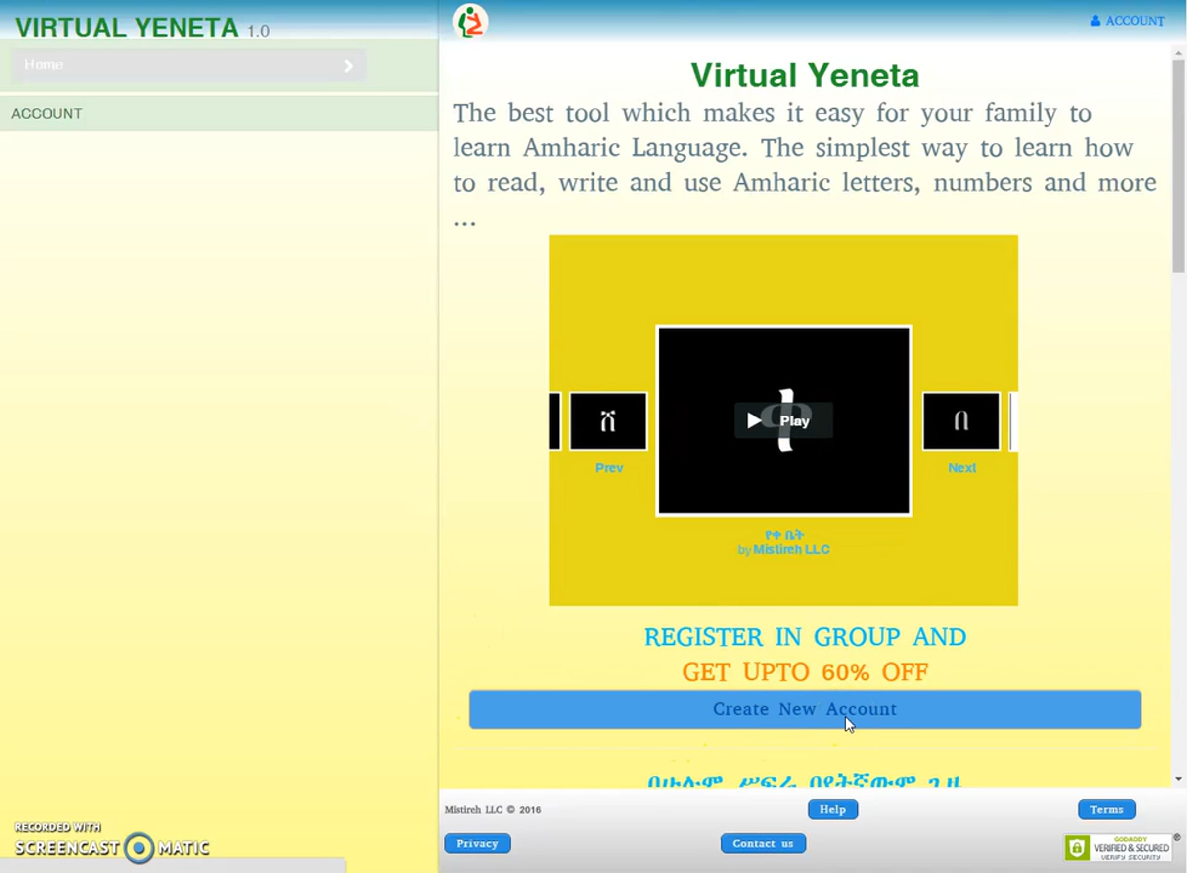Click the page scrollbar's down arrow
This screenshot has width=1187, height=873.
pyautogui.click(x=1178, y=779)
